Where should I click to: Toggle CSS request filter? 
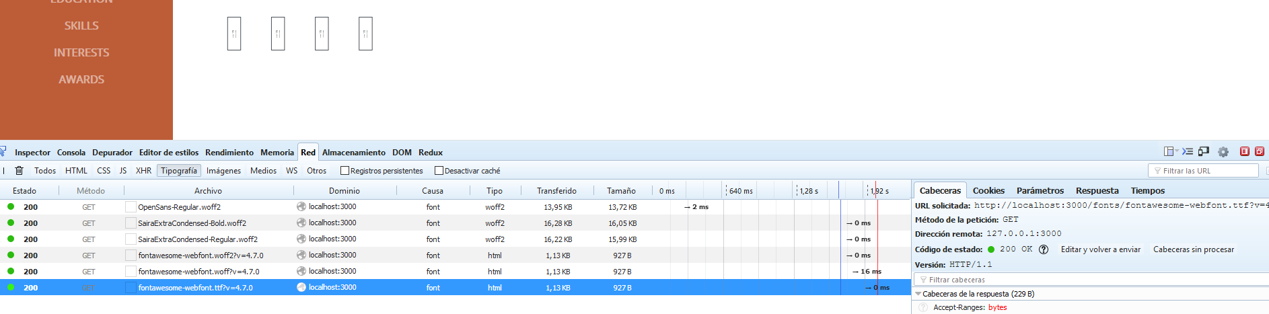tap(104, 171)
